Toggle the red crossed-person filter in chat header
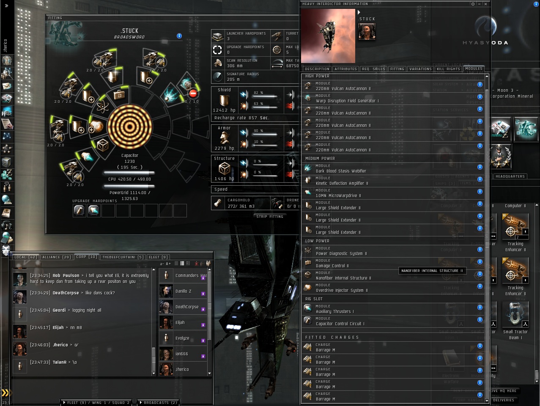The image size is (540, 406). pos(197,263)
